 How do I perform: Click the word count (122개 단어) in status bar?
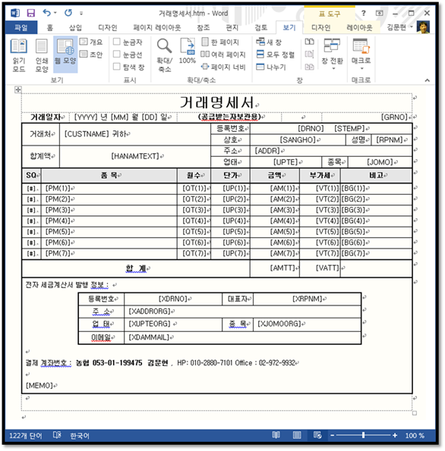click(x=26, y=436)
